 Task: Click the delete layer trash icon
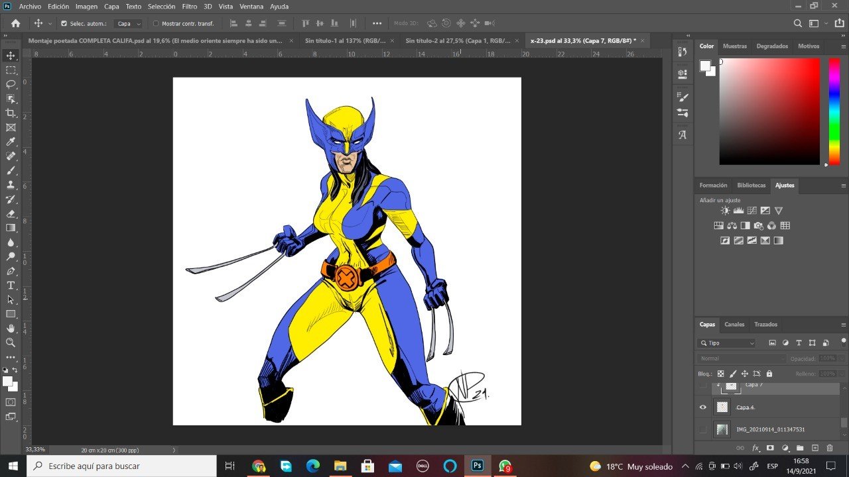(x=829, y=449)
